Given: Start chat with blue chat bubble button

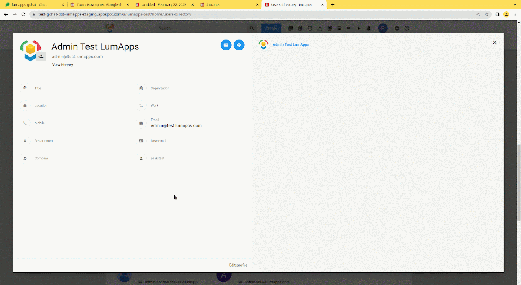Looking at the screenshot, I should [x=239, y=45].
